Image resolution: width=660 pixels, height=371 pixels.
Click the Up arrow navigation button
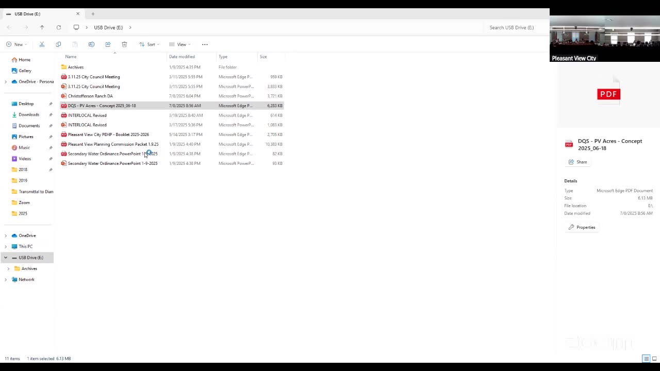pyautogui.click(x=42, y=27)
